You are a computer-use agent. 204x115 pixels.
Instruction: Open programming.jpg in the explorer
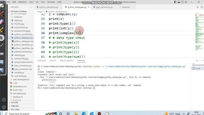pos(22,31)
